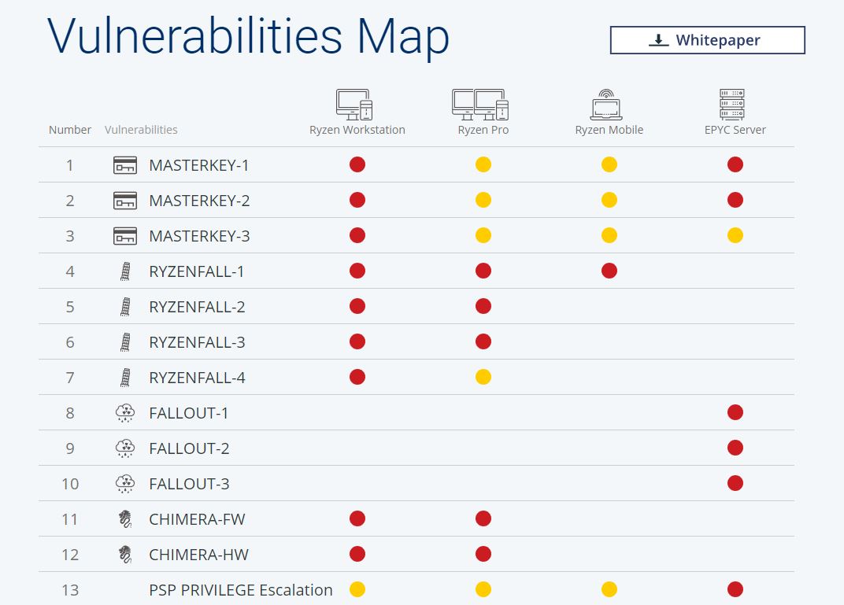Click the tower icon beside RYZENFALL-1
The height and width of the screenshot is (605, 844).
(x=125, y=271)
